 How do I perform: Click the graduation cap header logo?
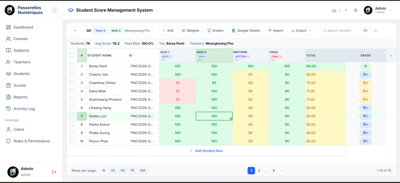(x=71, y=10)
